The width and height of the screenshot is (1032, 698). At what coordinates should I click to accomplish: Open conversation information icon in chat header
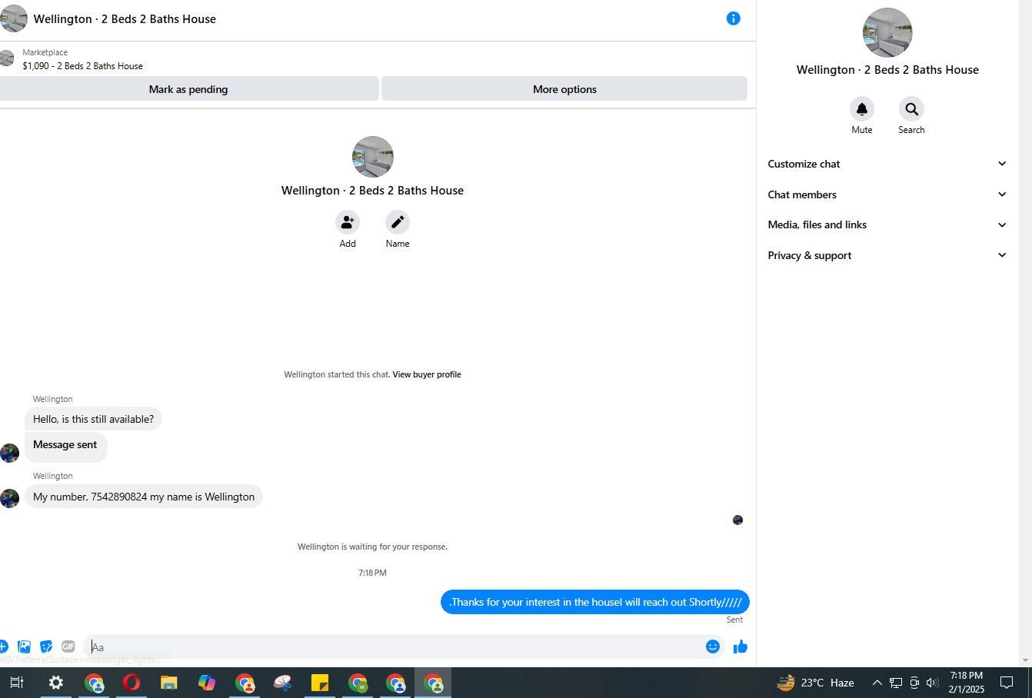point(733,18)
